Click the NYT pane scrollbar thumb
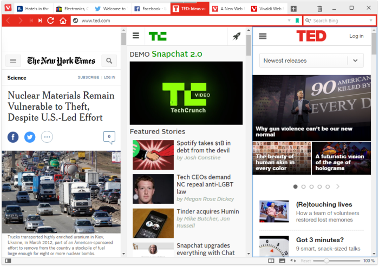 [123, 39]
